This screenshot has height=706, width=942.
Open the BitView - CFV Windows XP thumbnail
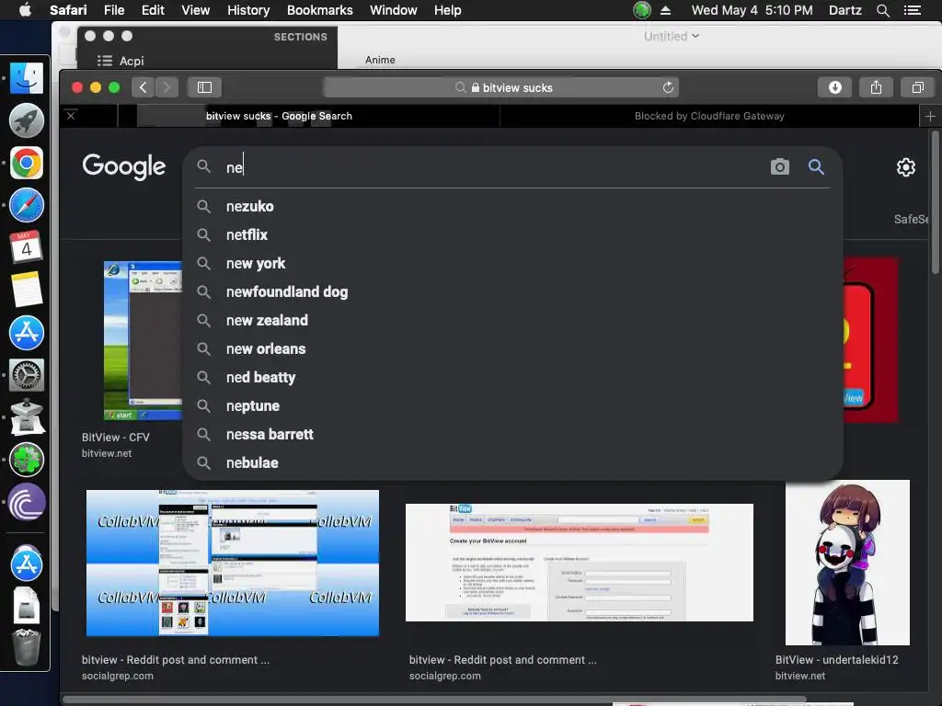tap(143, 340)
